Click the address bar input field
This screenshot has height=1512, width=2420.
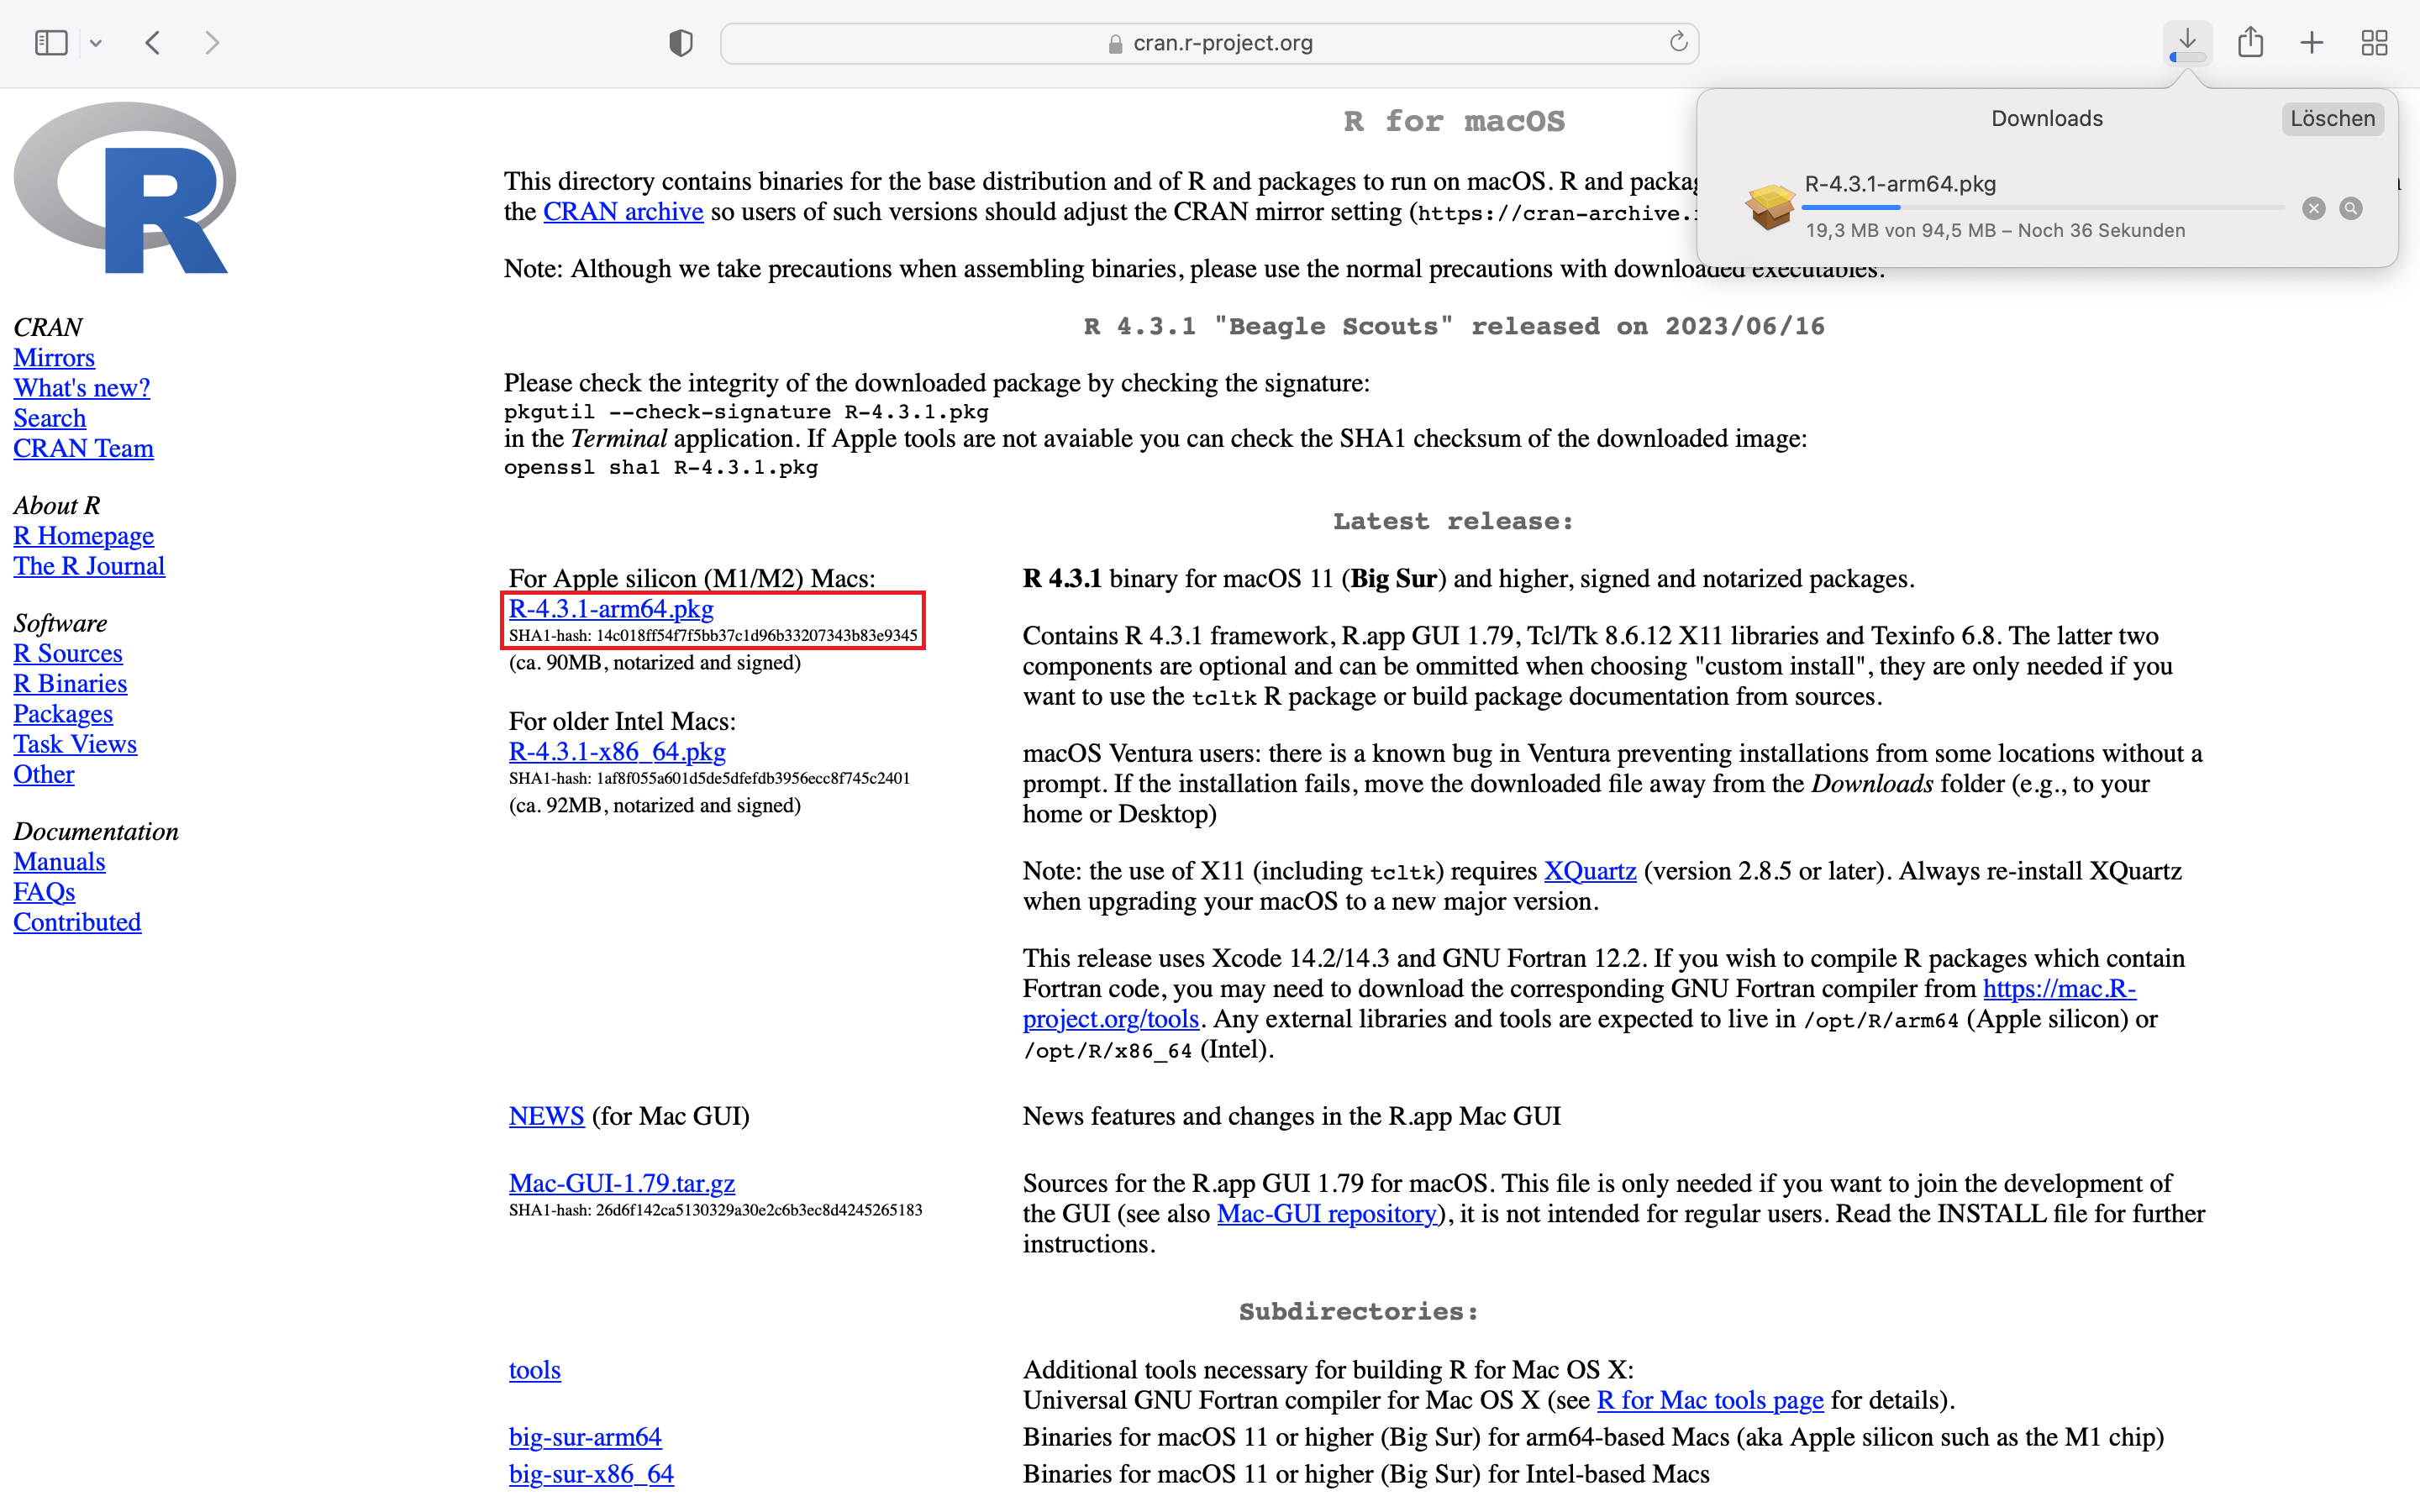[x=1207, y=42]
